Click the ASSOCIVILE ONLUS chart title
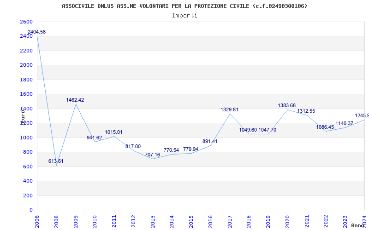Screen dimensions: 369x230 tap(184, 6)
